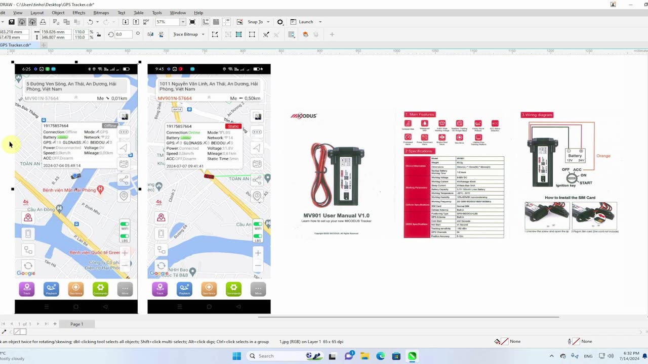This screenshot has width=648, height=364.
Task: Open the Microsoft Store icon in the taskbar
Action: pos(396,356)
